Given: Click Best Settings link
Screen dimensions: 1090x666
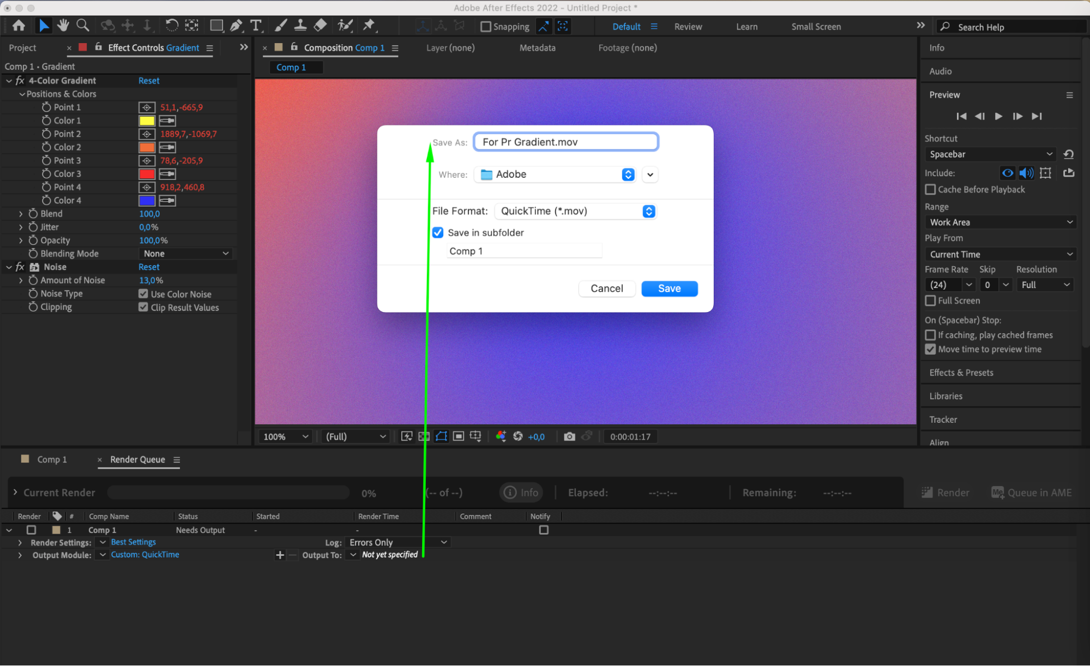Looking at the screenshot, I should pyautogui.click(x=133, y=542).
